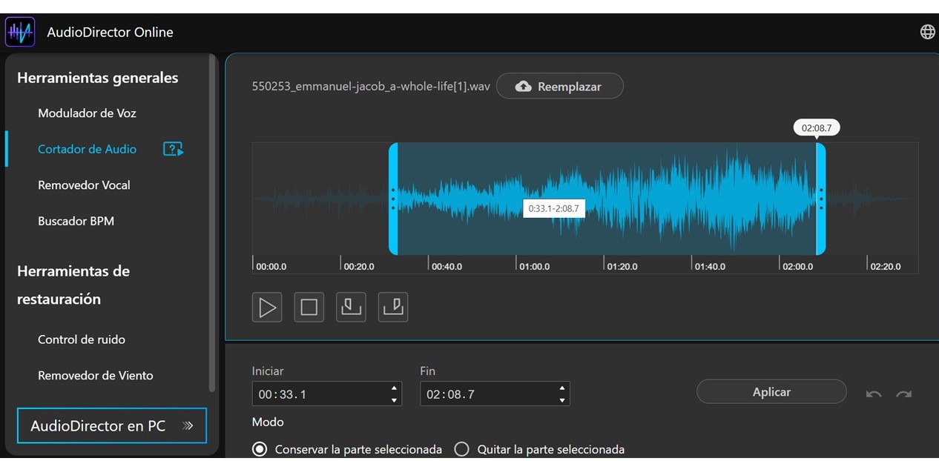Click the 02:00.0 timeline mark
Screen dimensions: 939x461
point(797,266)
